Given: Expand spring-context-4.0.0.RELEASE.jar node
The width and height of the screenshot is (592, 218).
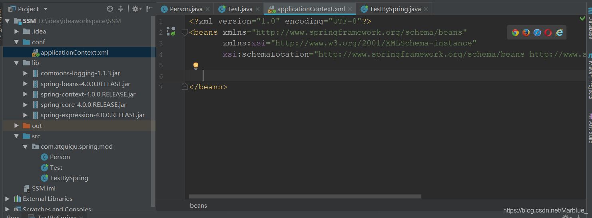Looking at the screenshot, I should pos(26,94).
